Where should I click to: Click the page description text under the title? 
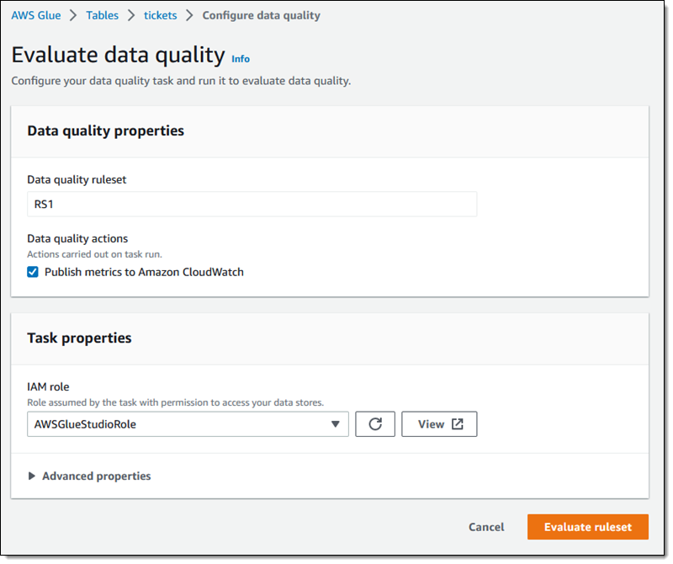click(180, 82)
